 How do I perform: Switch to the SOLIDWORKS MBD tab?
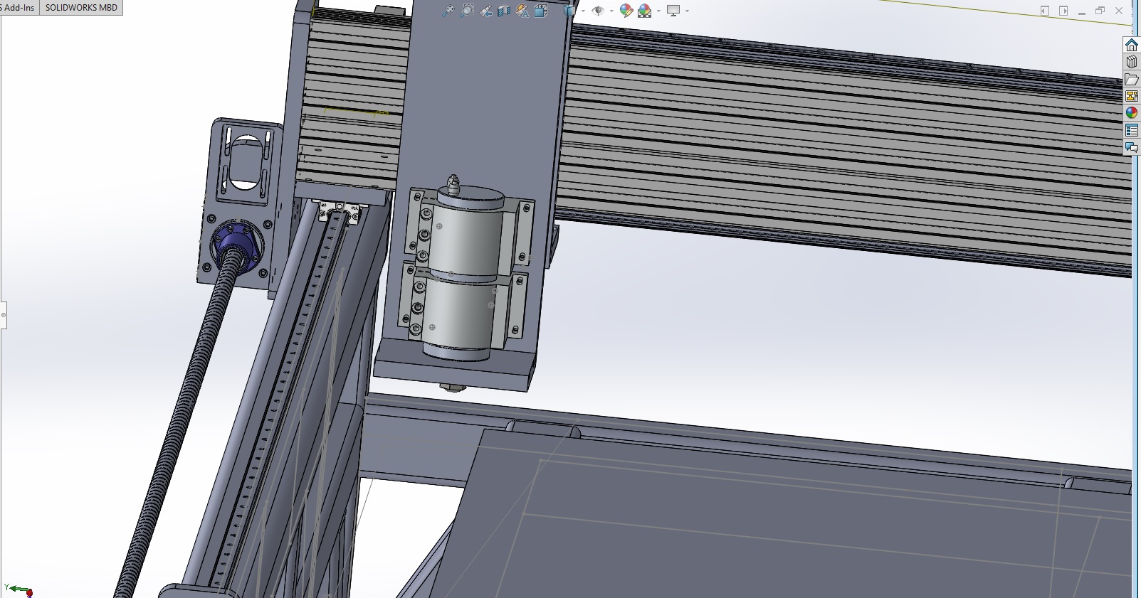tap(81, 7)
